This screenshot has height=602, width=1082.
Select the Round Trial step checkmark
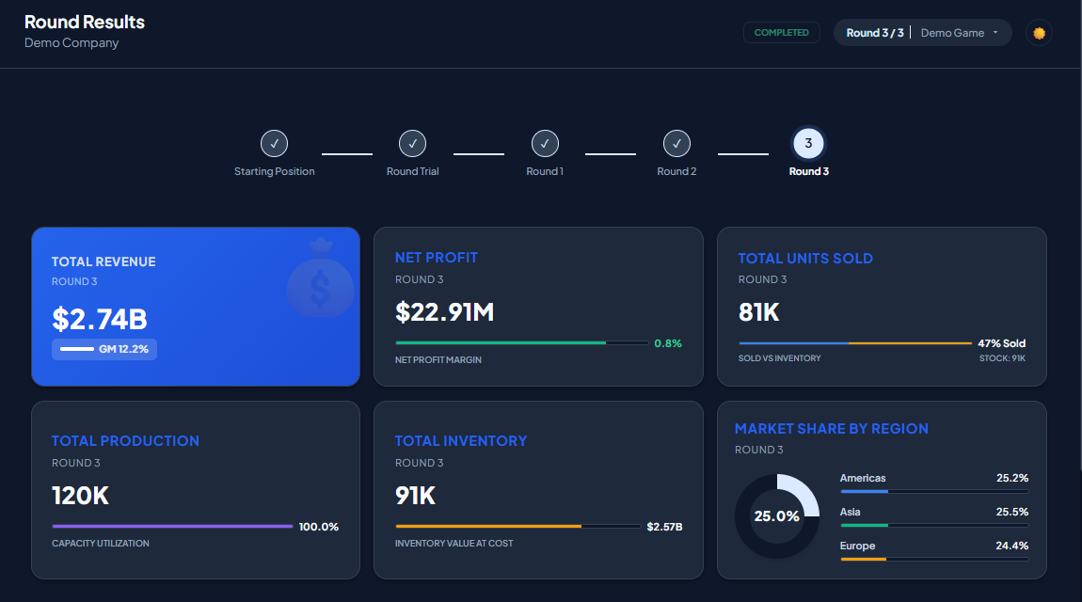tap(412, 144)
